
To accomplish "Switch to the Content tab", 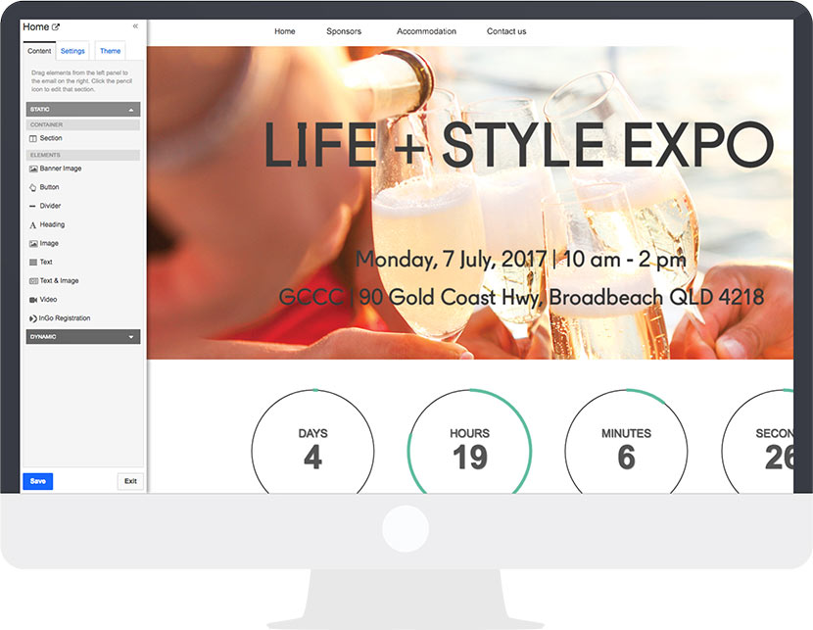I will pos(39,51).
